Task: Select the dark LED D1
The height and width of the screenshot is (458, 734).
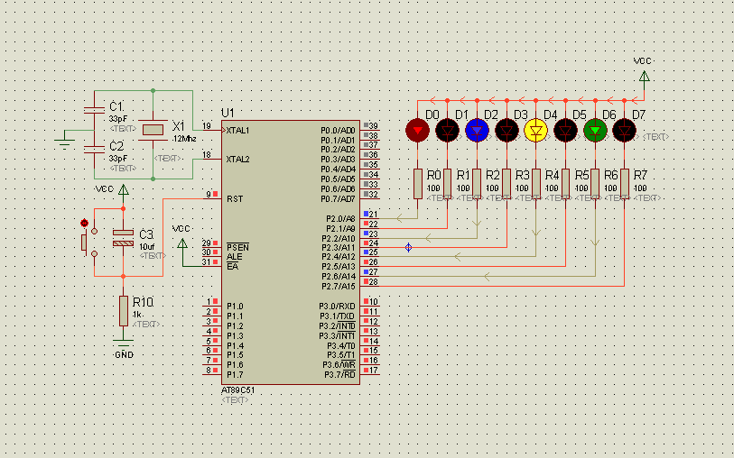Action: (447, 131)
